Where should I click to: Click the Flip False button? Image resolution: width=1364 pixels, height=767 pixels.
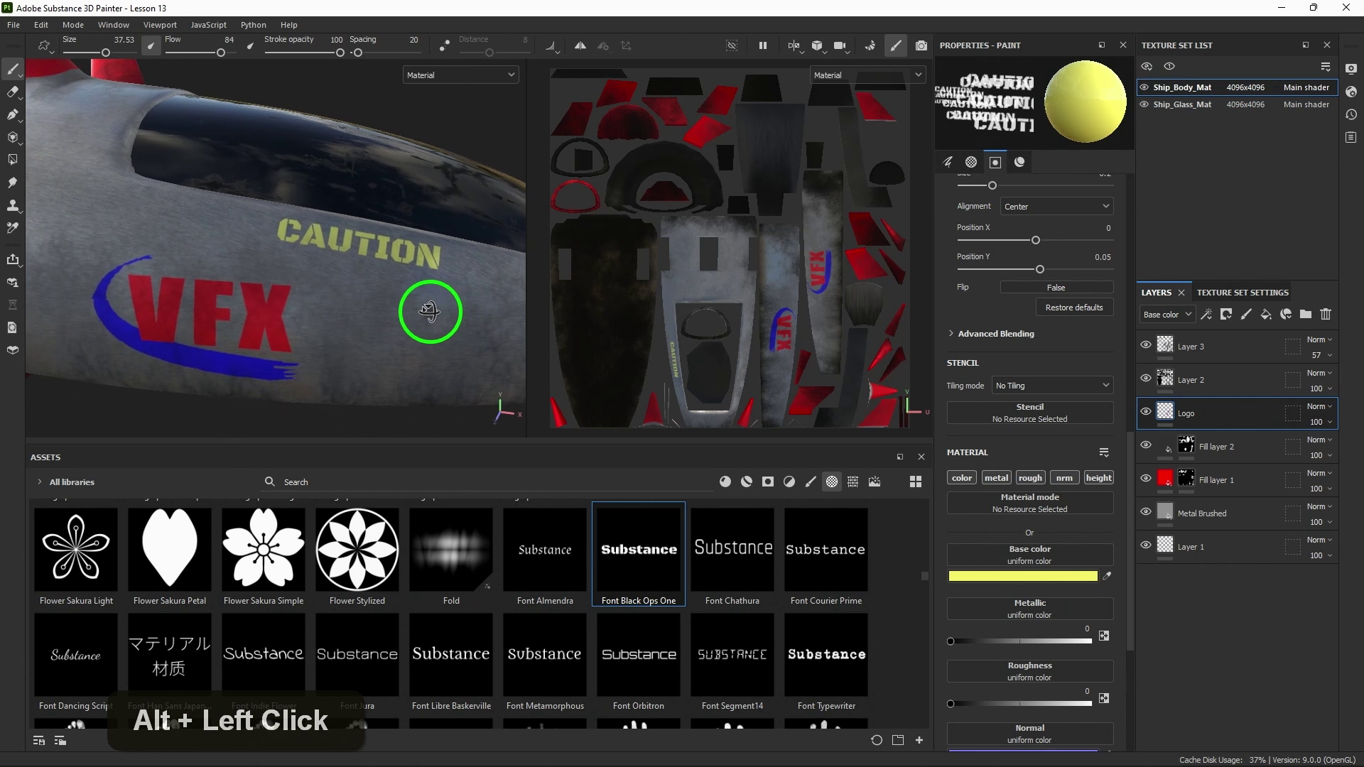(1056, 287)
